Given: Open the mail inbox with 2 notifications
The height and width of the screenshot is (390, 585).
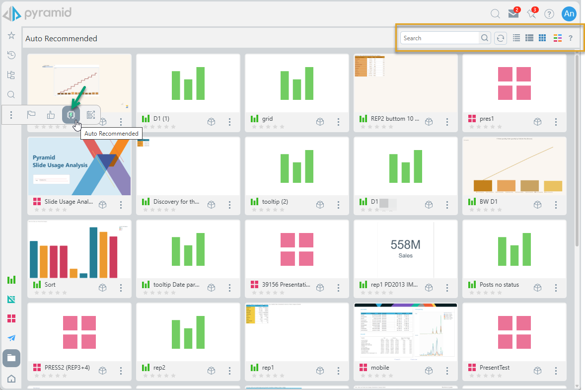Looking at the screenshot, I should click(x=513, y=14).
